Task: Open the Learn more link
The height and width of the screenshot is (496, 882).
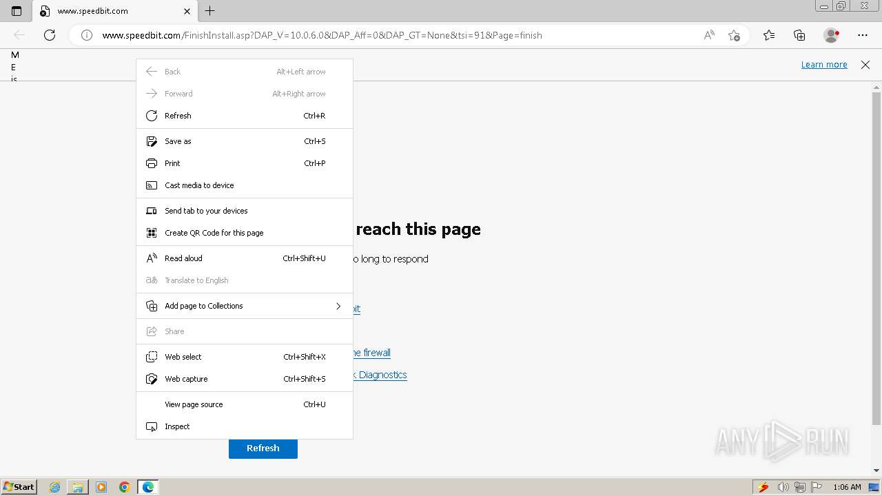Action: point(824,65)
